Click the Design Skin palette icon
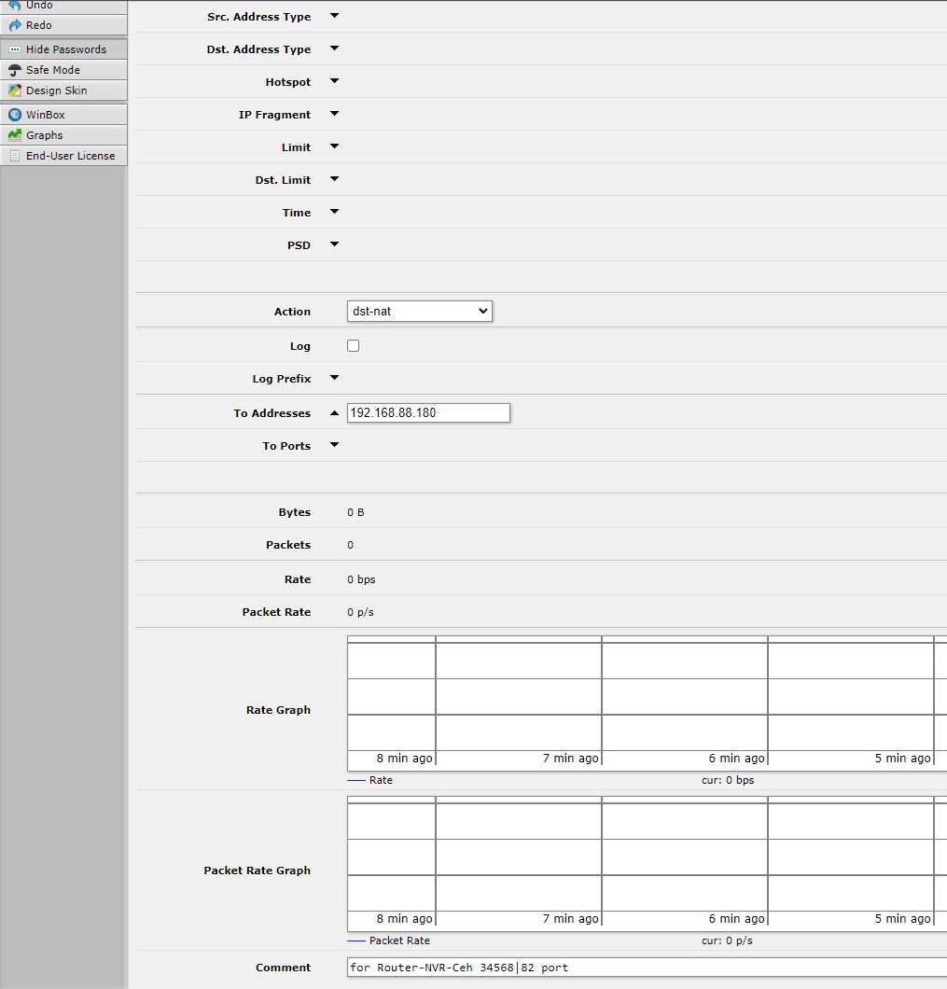This screenshot has height=989, width=947. 15,91
